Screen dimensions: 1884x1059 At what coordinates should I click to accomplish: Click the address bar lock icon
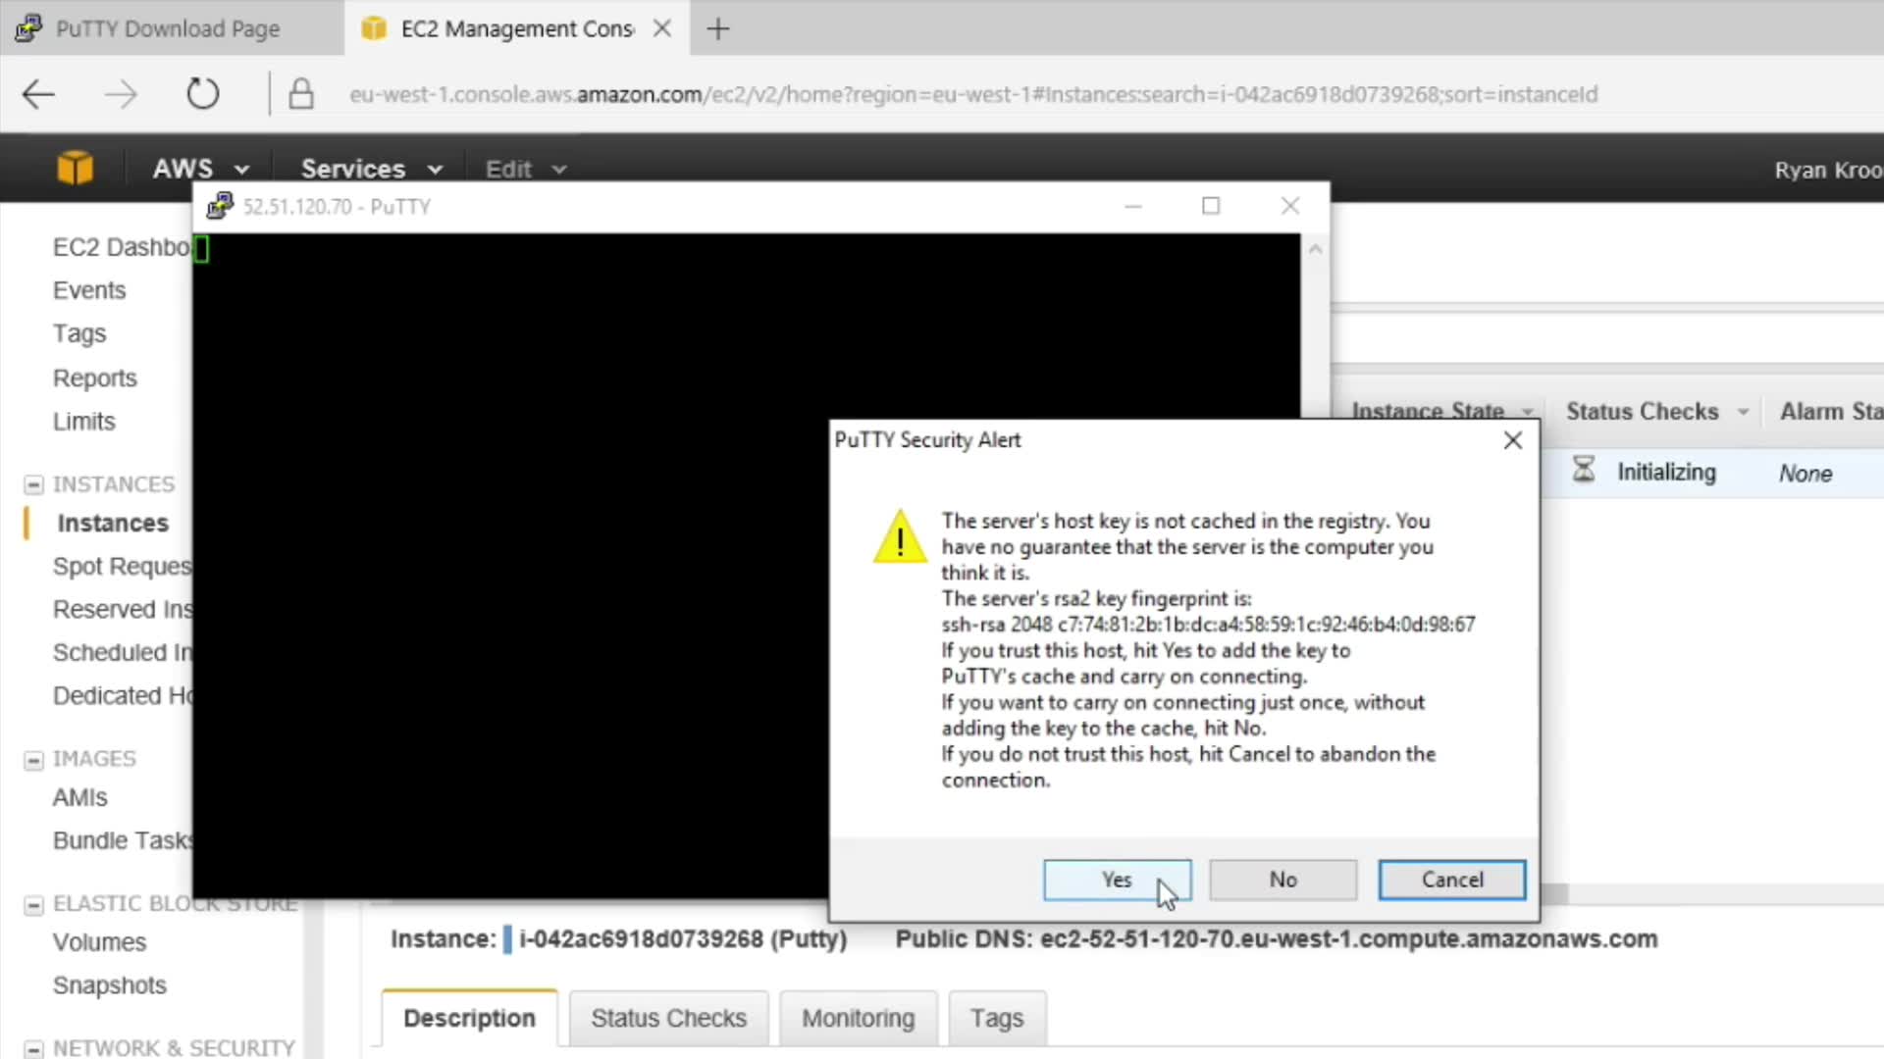point(301,94)
